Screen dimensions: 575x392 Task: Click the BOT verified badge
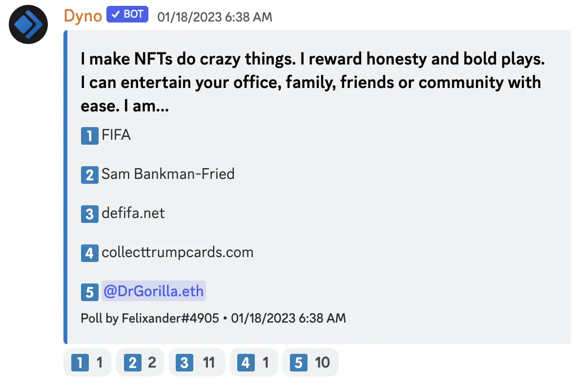pyautogui.click(x=127, y=15)
